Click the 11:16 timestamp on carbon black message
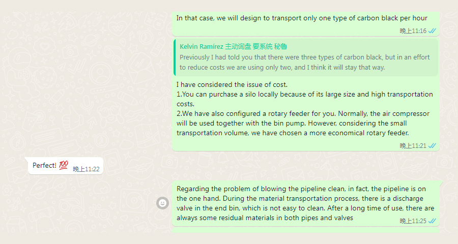 click(413, 31)
